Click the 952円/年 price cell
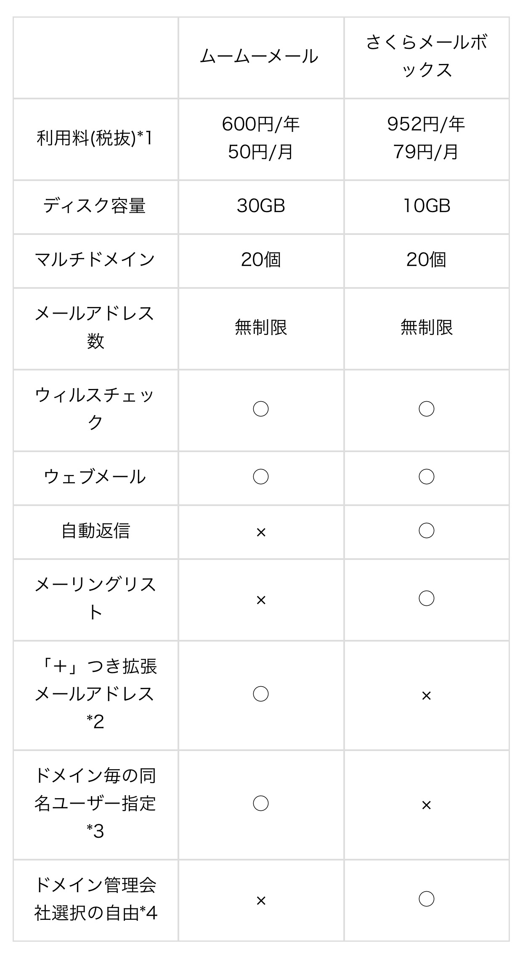This screenshot has width=512, height=959. 426,125
